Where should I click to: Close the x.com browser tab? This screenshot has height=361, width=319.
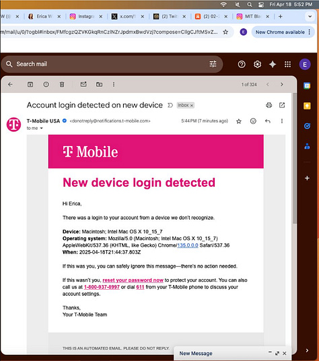coord(143,16)
